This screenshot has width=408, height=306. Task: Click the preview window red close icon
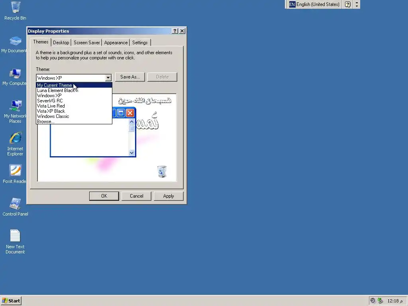click(130, 113)
